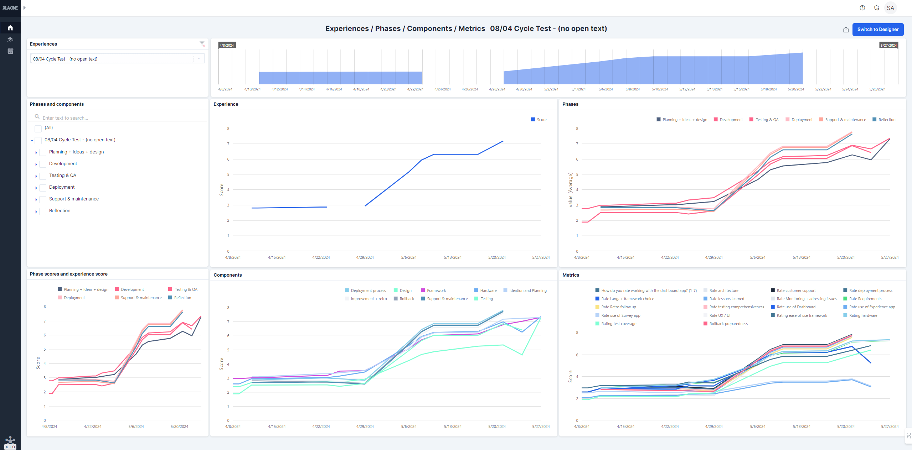Viewport: 912px width, 450px height.
Task: Open the Home icon in sidebar
Action: pos(10,28)
